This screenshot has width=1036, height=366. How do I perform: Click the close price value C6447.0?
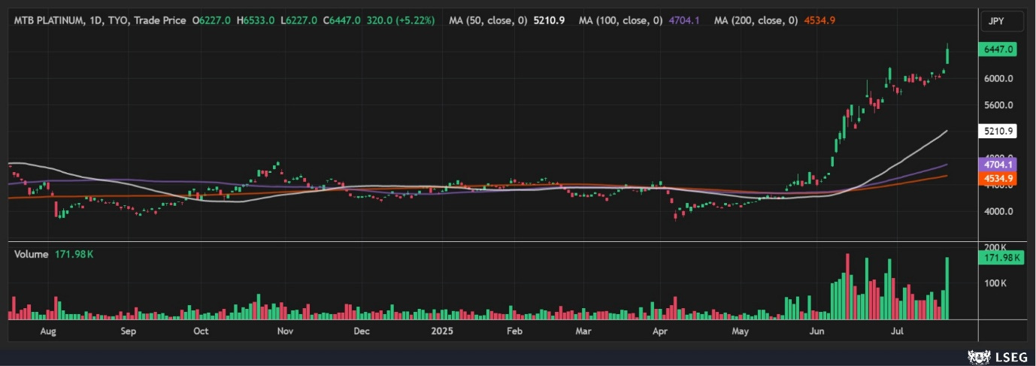[x=342, y=21]
